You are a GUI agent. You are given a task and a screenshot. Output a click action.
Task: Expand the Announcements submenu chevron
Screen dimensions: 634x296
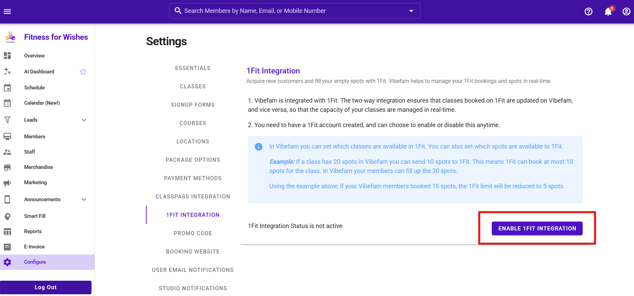[x=84, y=199]
